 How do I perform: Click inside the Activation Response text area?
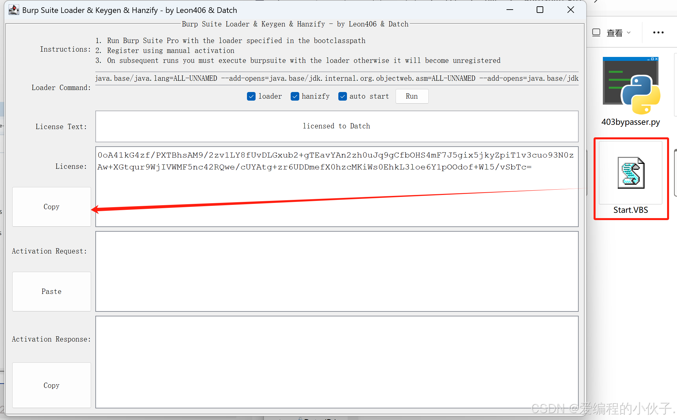coord(337,362)
